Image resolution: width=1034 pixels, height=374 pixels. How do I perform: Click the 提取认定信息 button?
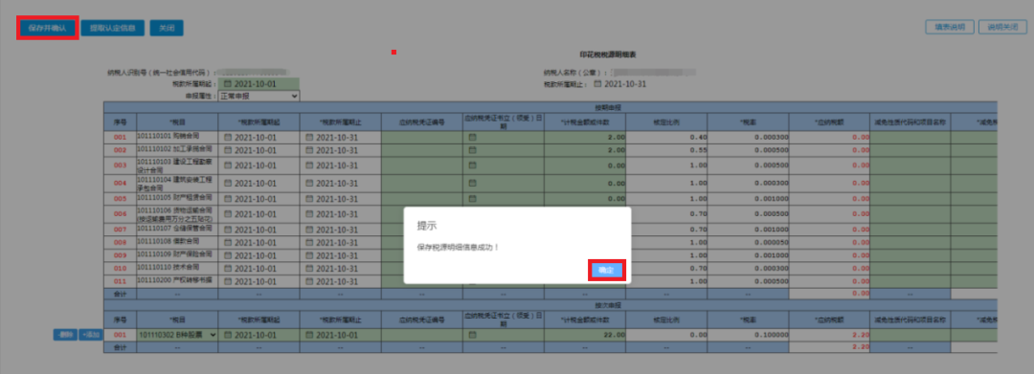(113, 29)
